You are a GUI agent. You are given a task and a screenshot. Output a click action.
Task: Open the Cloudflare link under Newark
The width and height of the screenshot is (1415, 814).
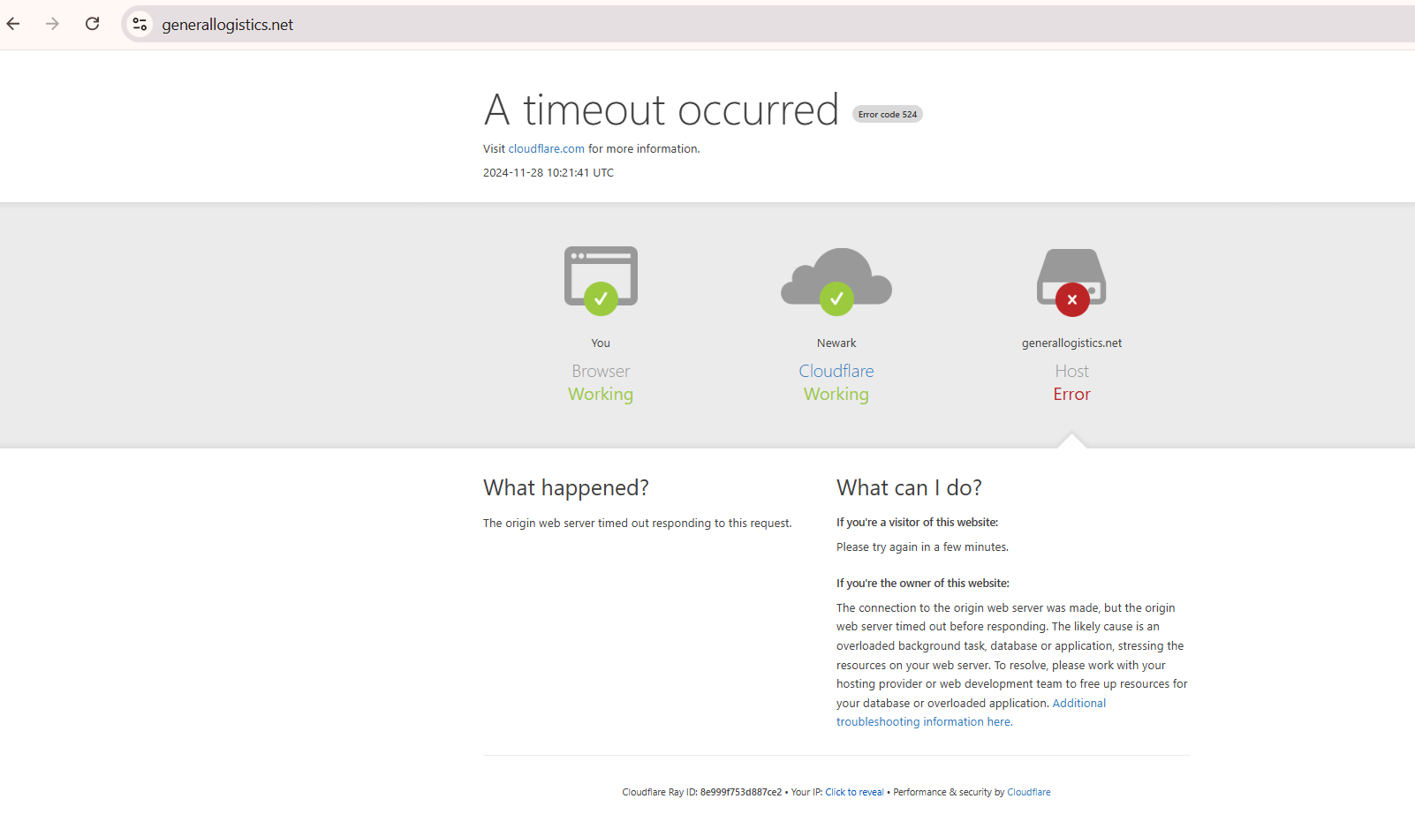point(836,371)
